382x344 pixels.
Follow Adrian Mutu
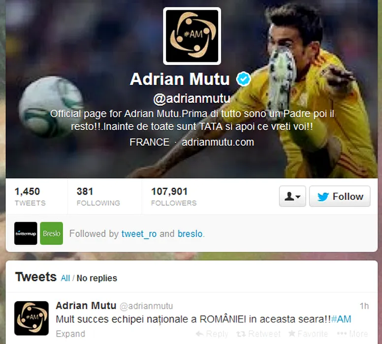tap(340, 197)
